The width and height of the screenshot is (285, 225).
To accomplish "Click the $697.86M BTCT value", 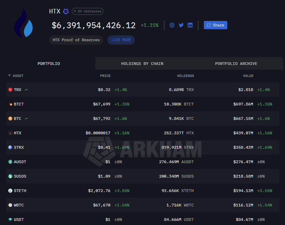I will (x=243, y=104).
